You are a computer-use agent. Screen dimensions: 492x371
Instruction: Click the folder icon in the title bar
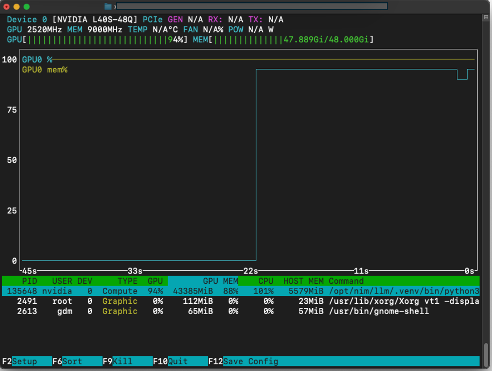[x=108, y=6]
